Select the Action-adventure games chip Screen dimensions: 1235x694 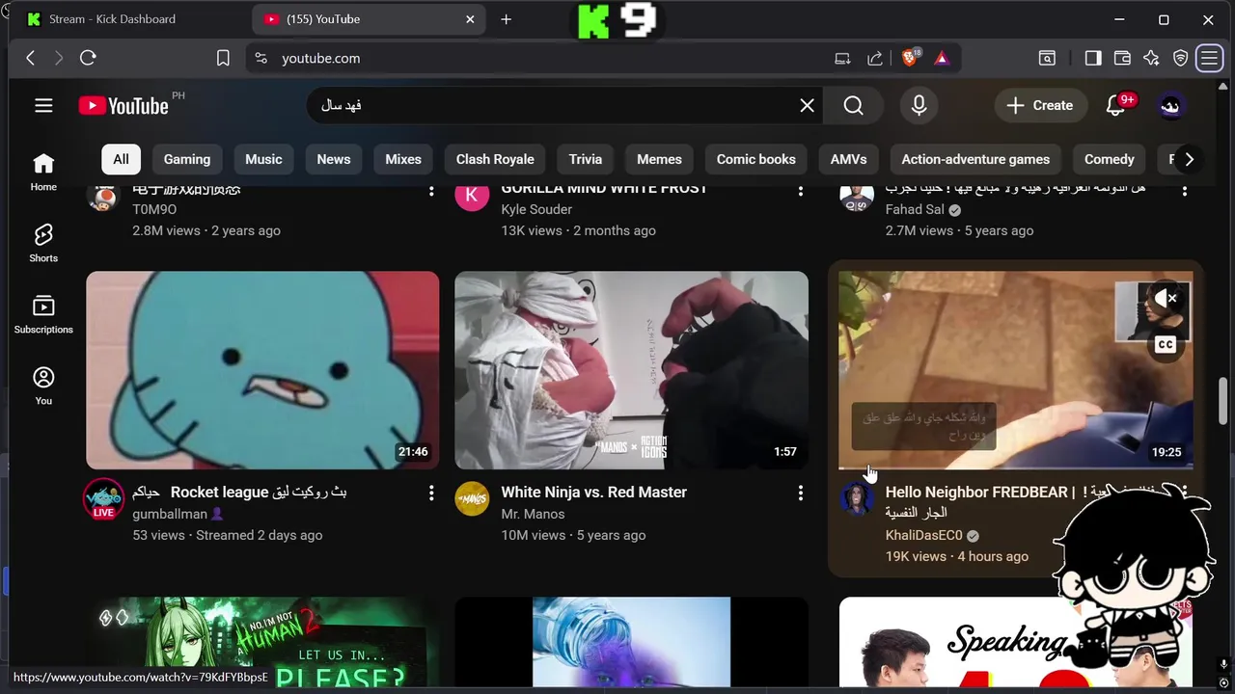(975, 159)
